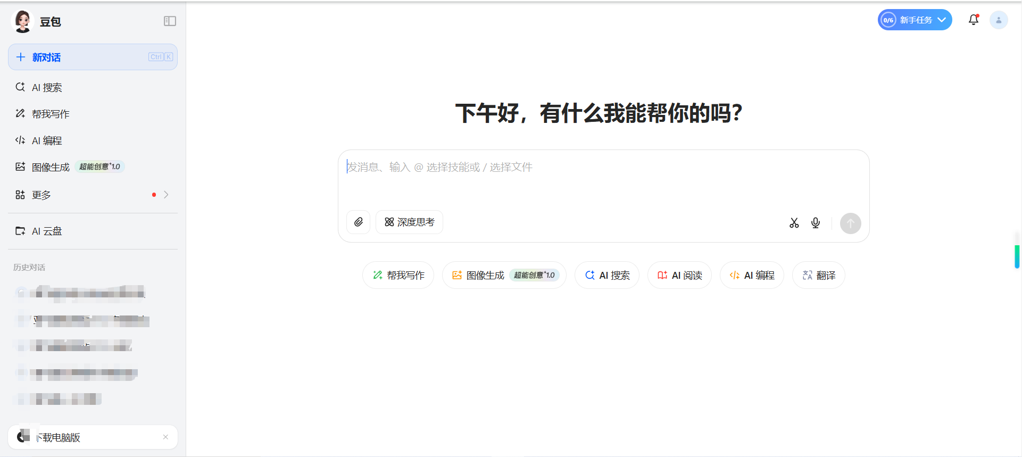Screen dimensions: 1022x457
Task: Click the page scrollbar thumb
Action: [x=1017, y=256]
